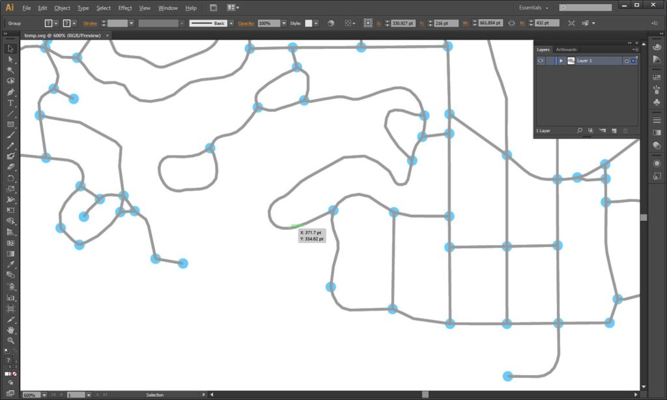Switch to the Artboards tab
Screen dimensions: 667x400
coord(565,50)
